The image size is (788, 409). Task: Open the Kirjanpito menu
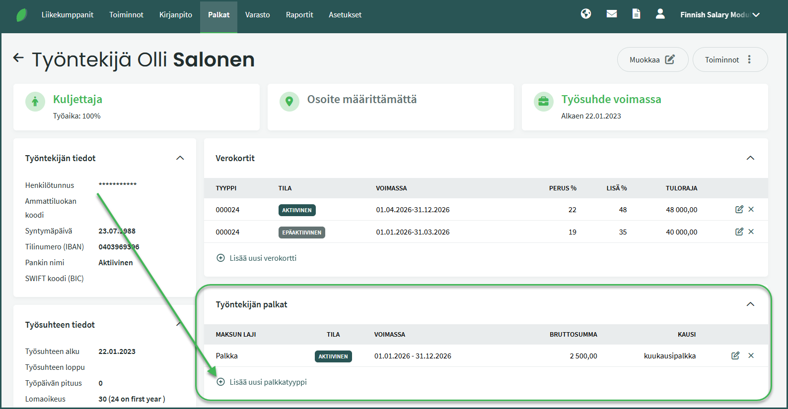click(x=176, y=15)
